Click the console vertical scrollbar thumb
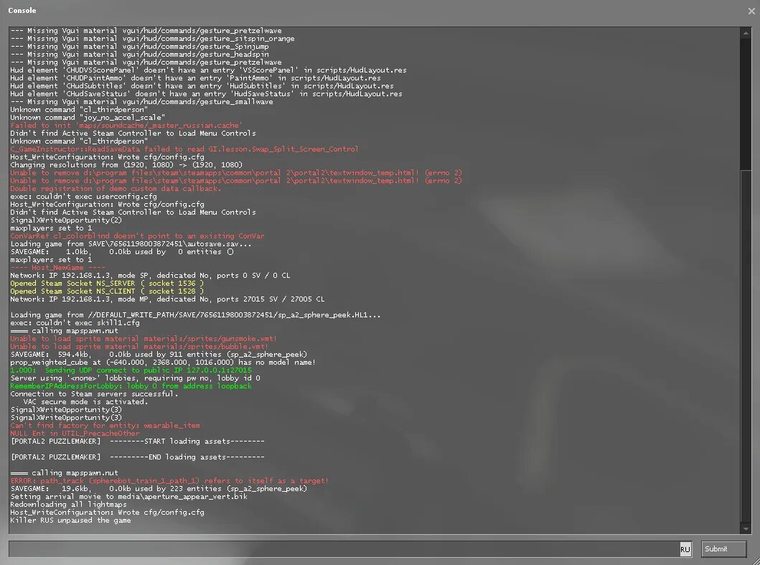Image resolution: width=760 pixels, height=565 pixels. [x=746, y=347]
